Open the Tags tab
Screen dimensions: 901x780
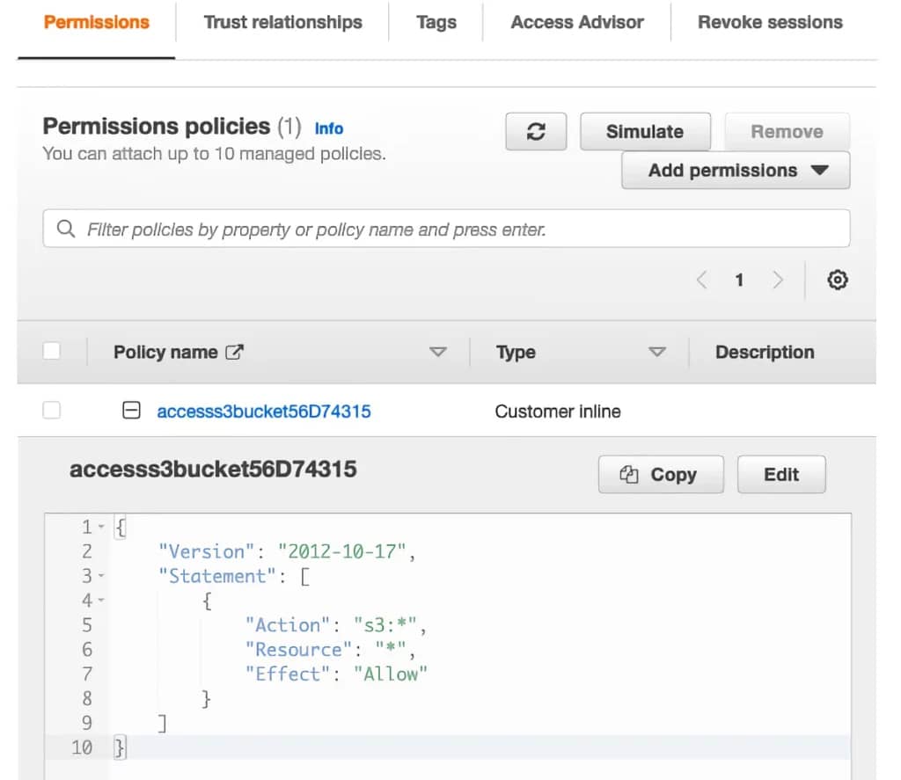(x=436, y=22)
